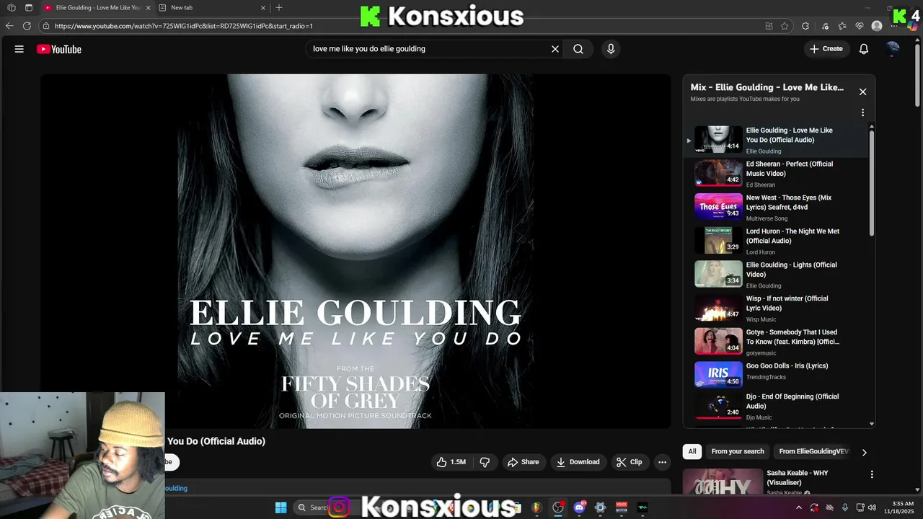Open the YouTube guide hamburger menu
Viewport: 923px width, 519px height.
(x=19, y=49)
